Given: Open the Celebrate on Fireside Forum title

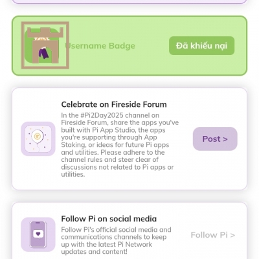Looking at the screenshot, I should 114,104.
